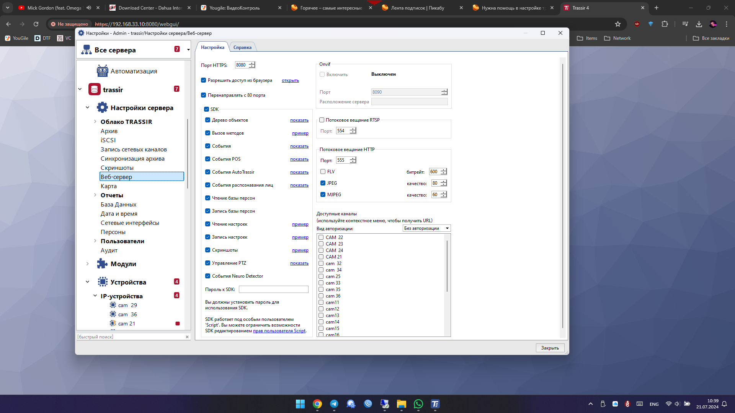Check the CAM 22 channel checkbox
735x413 pixels.
(321, 237)
